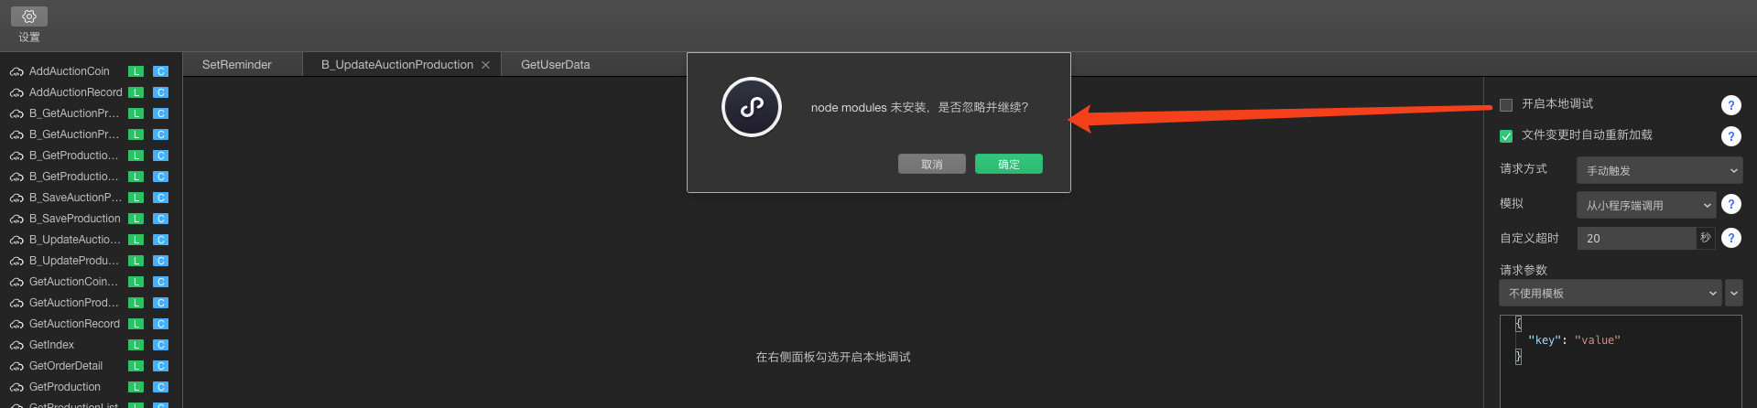The height and width of the screenshot is (408, 1757).
Task: Open the 请求方式 手动触发 dropdown
Action: [x=1659, y=170]
